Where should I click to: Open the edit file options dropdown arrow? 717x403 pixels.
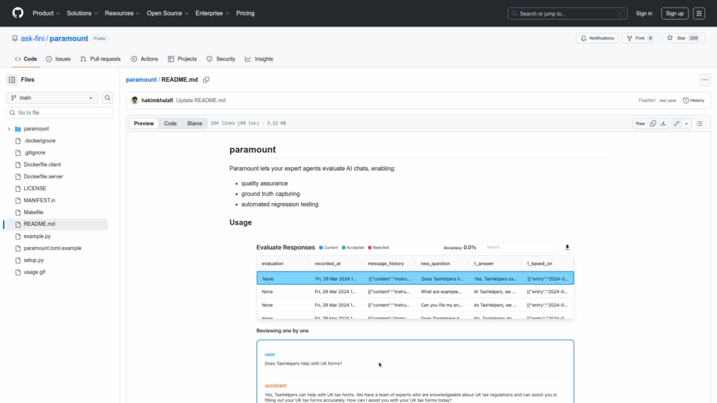pyautogui.click(x=686, y=124)
